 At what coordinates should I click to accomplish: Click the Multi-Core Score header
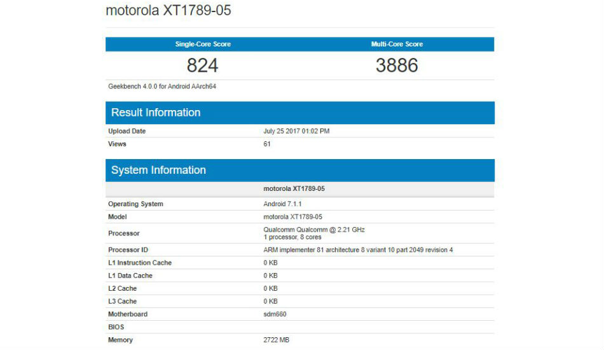(397, 45)
